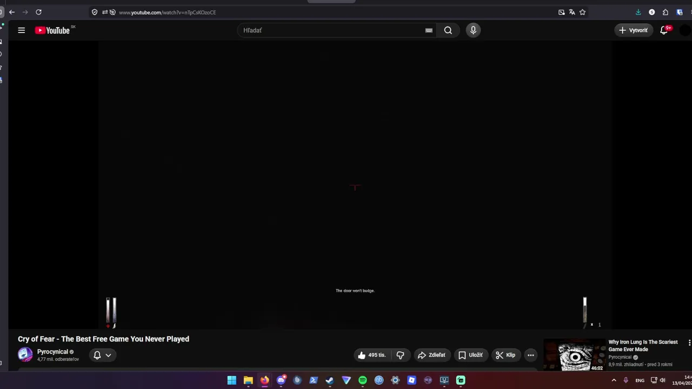Open YouTube notifications bell
This screenshot has height=389, width=692.
click(664, 30)
